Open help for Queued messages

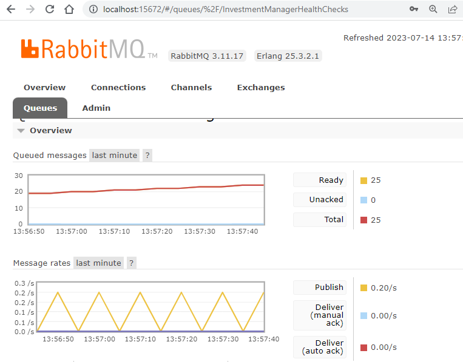tap(147, 155)
